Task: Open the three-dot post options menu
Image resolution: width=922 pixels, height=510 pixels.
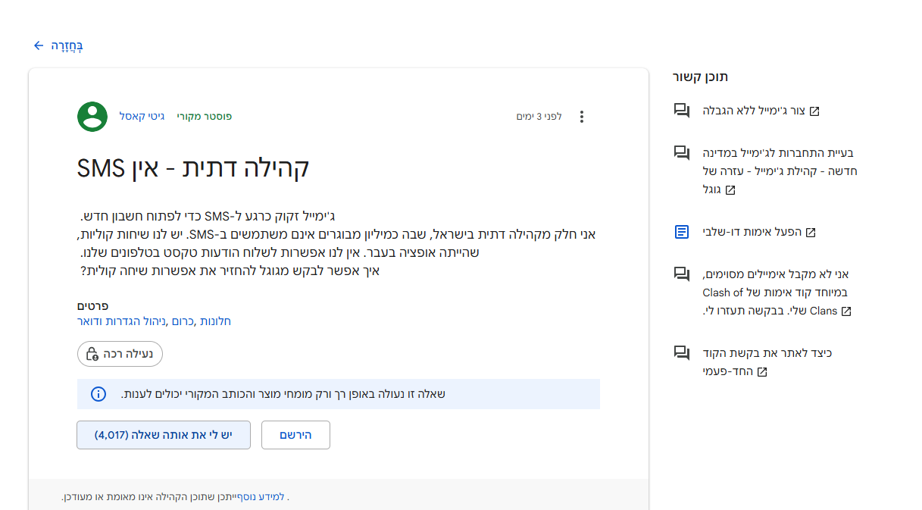Action: click(582, 117)
